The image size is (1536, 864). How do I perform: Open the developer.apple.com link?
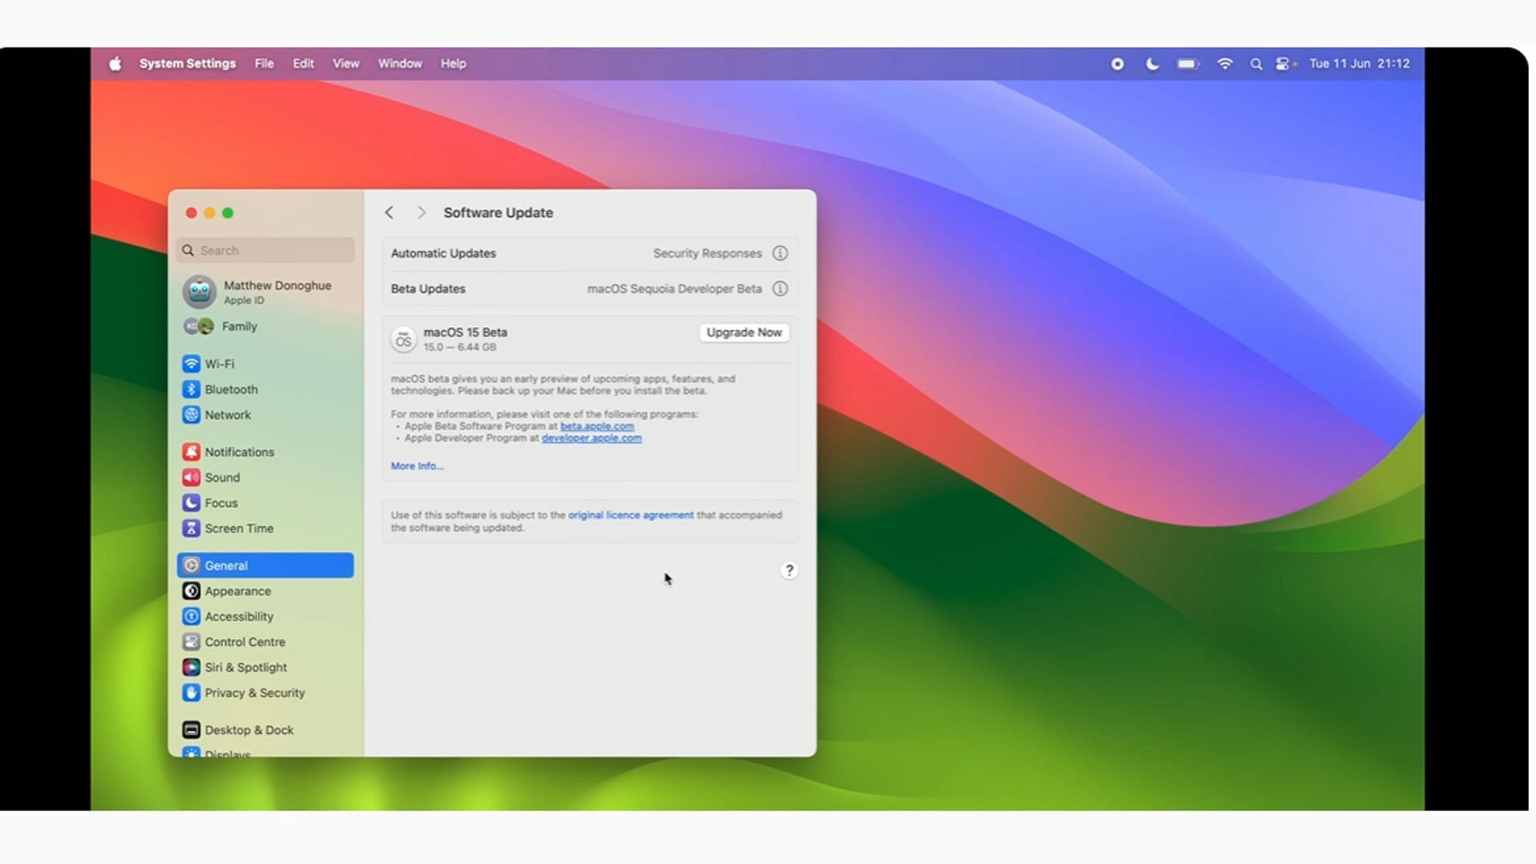591,438
